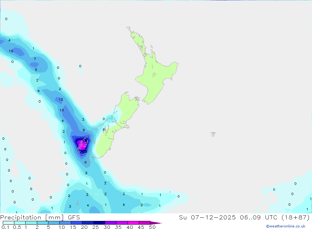
Task: Click the legend scale label '0.5'
Action: tap(17, 227)
